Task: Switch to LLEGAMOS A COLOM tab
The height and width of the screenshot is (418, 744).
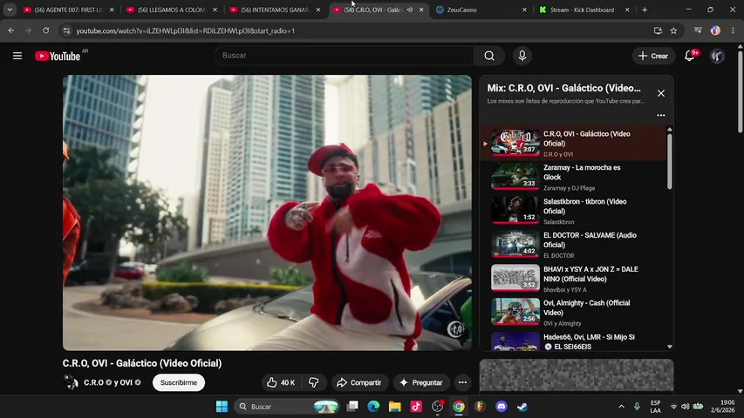Action: [x=172, y=10]
